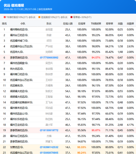Select team 福州青口优远1队
136x154 pixels.
tap(19, 74)
